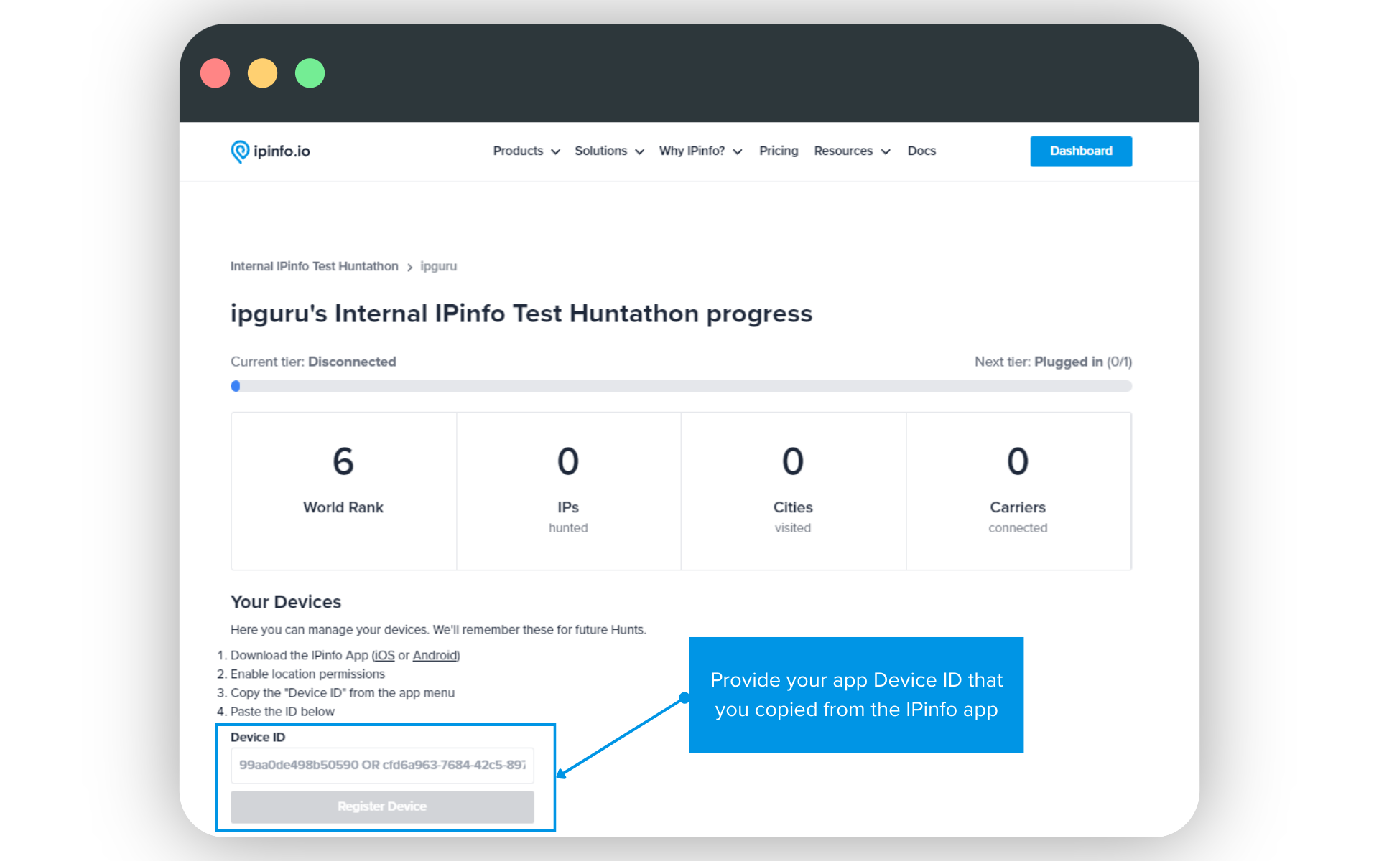
Task: Click the breadcrumb chevron separator
Action: point(409,267)
